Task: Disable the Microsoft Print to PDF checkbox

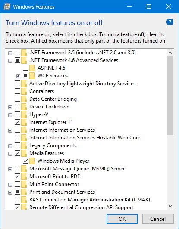Action: point(17,176)
